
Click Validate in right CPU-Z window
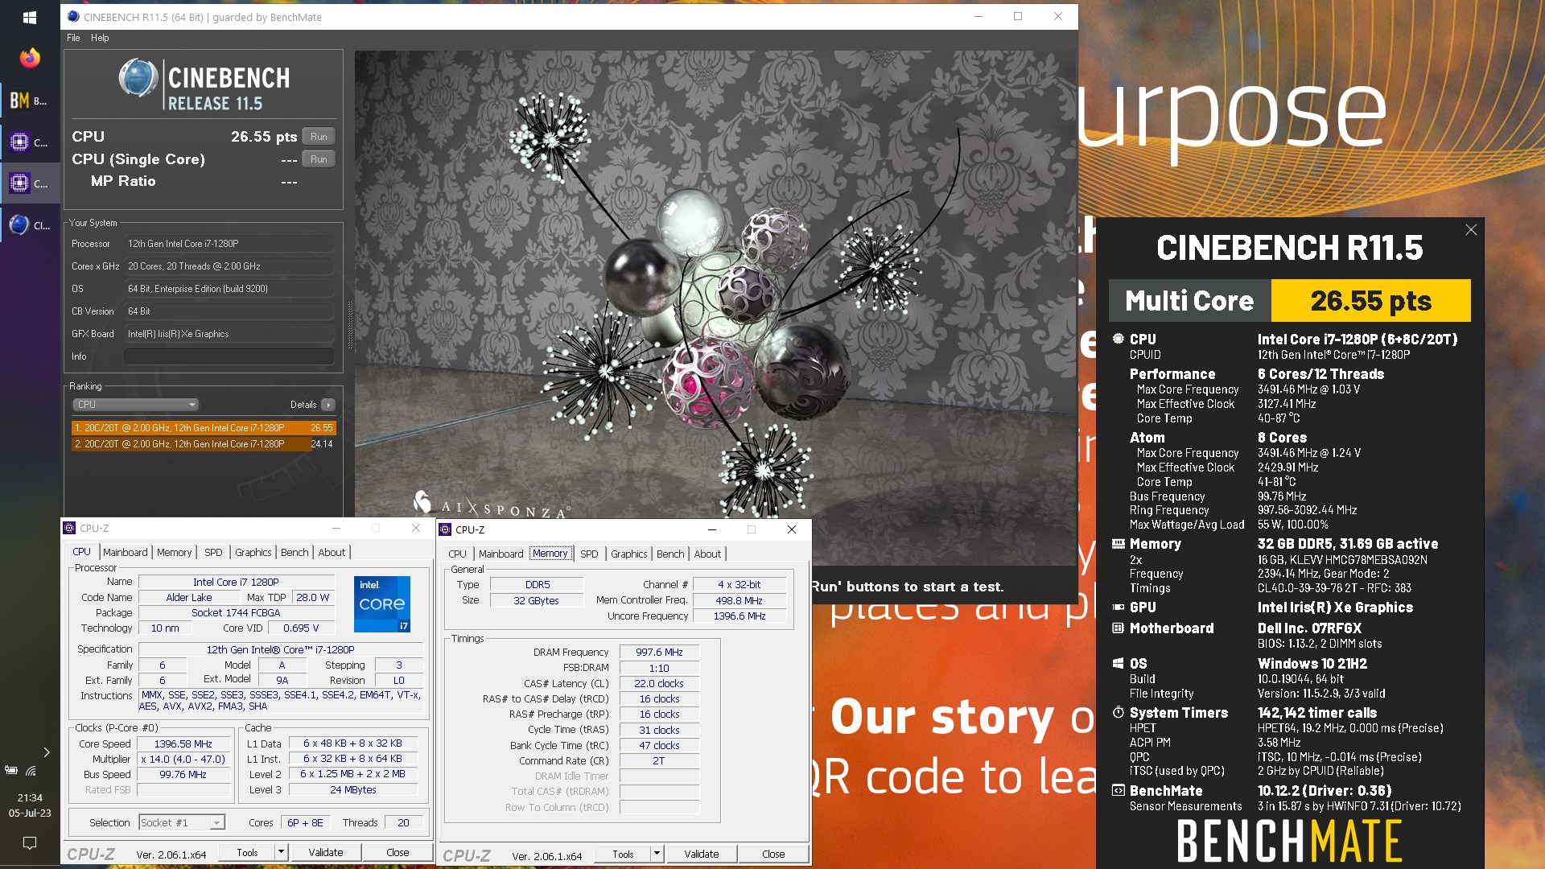click(701, 854)
